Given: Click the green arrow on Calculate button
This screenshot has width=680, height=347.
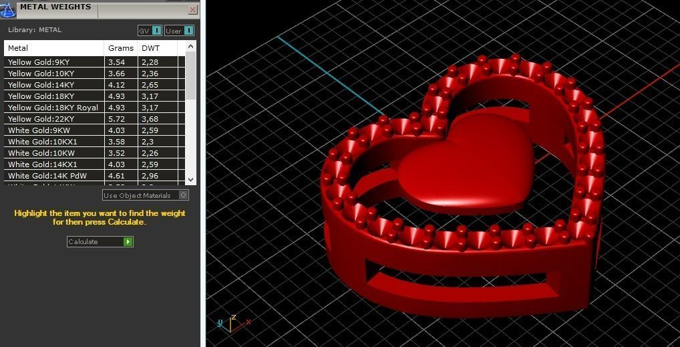Looking at the screenshot, I should pos(128,242).
